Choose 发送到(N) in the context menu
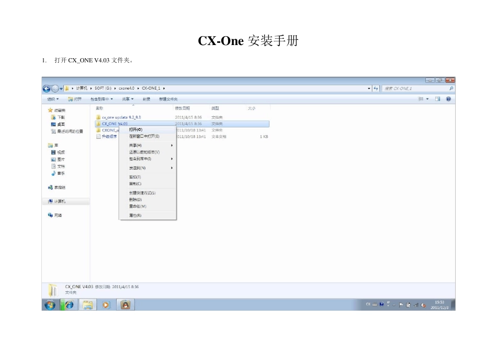497x352 pixels. (x=148, y=168)
